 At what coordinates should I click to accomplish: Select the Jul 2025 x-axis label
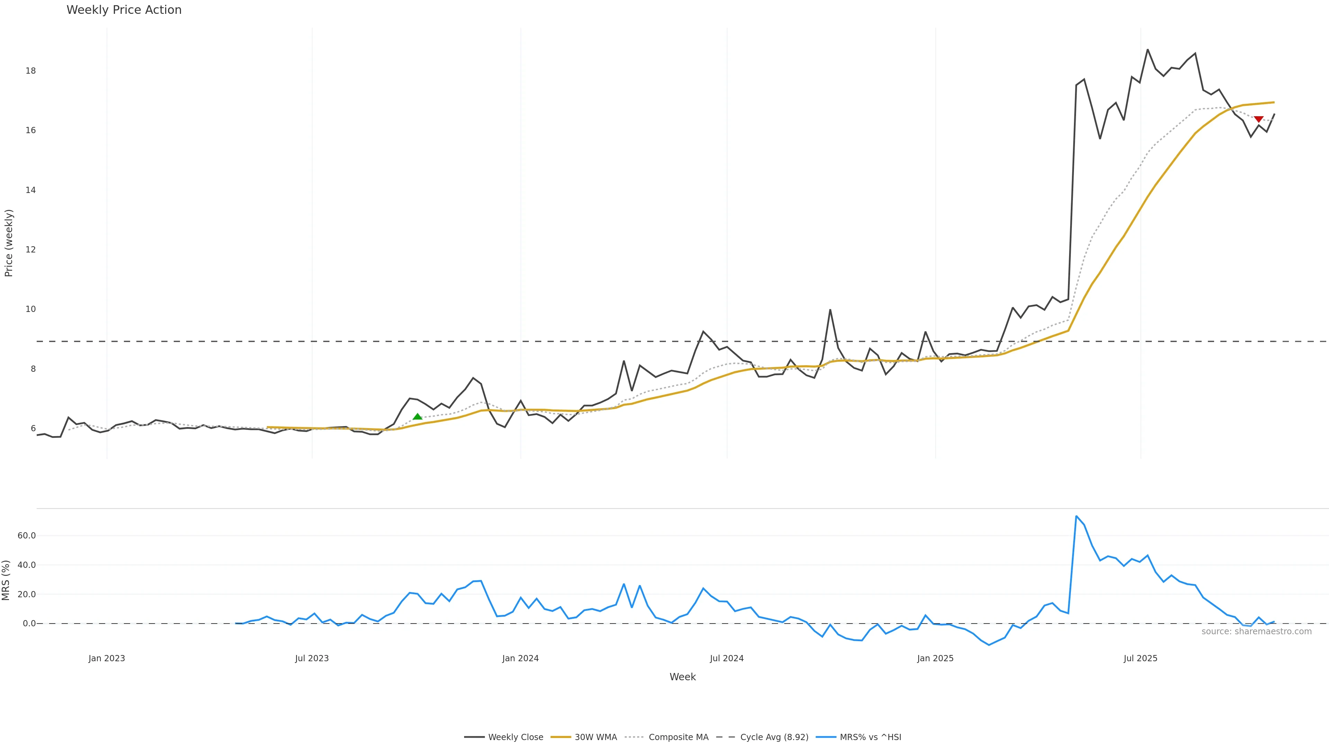pos(1140,658)
